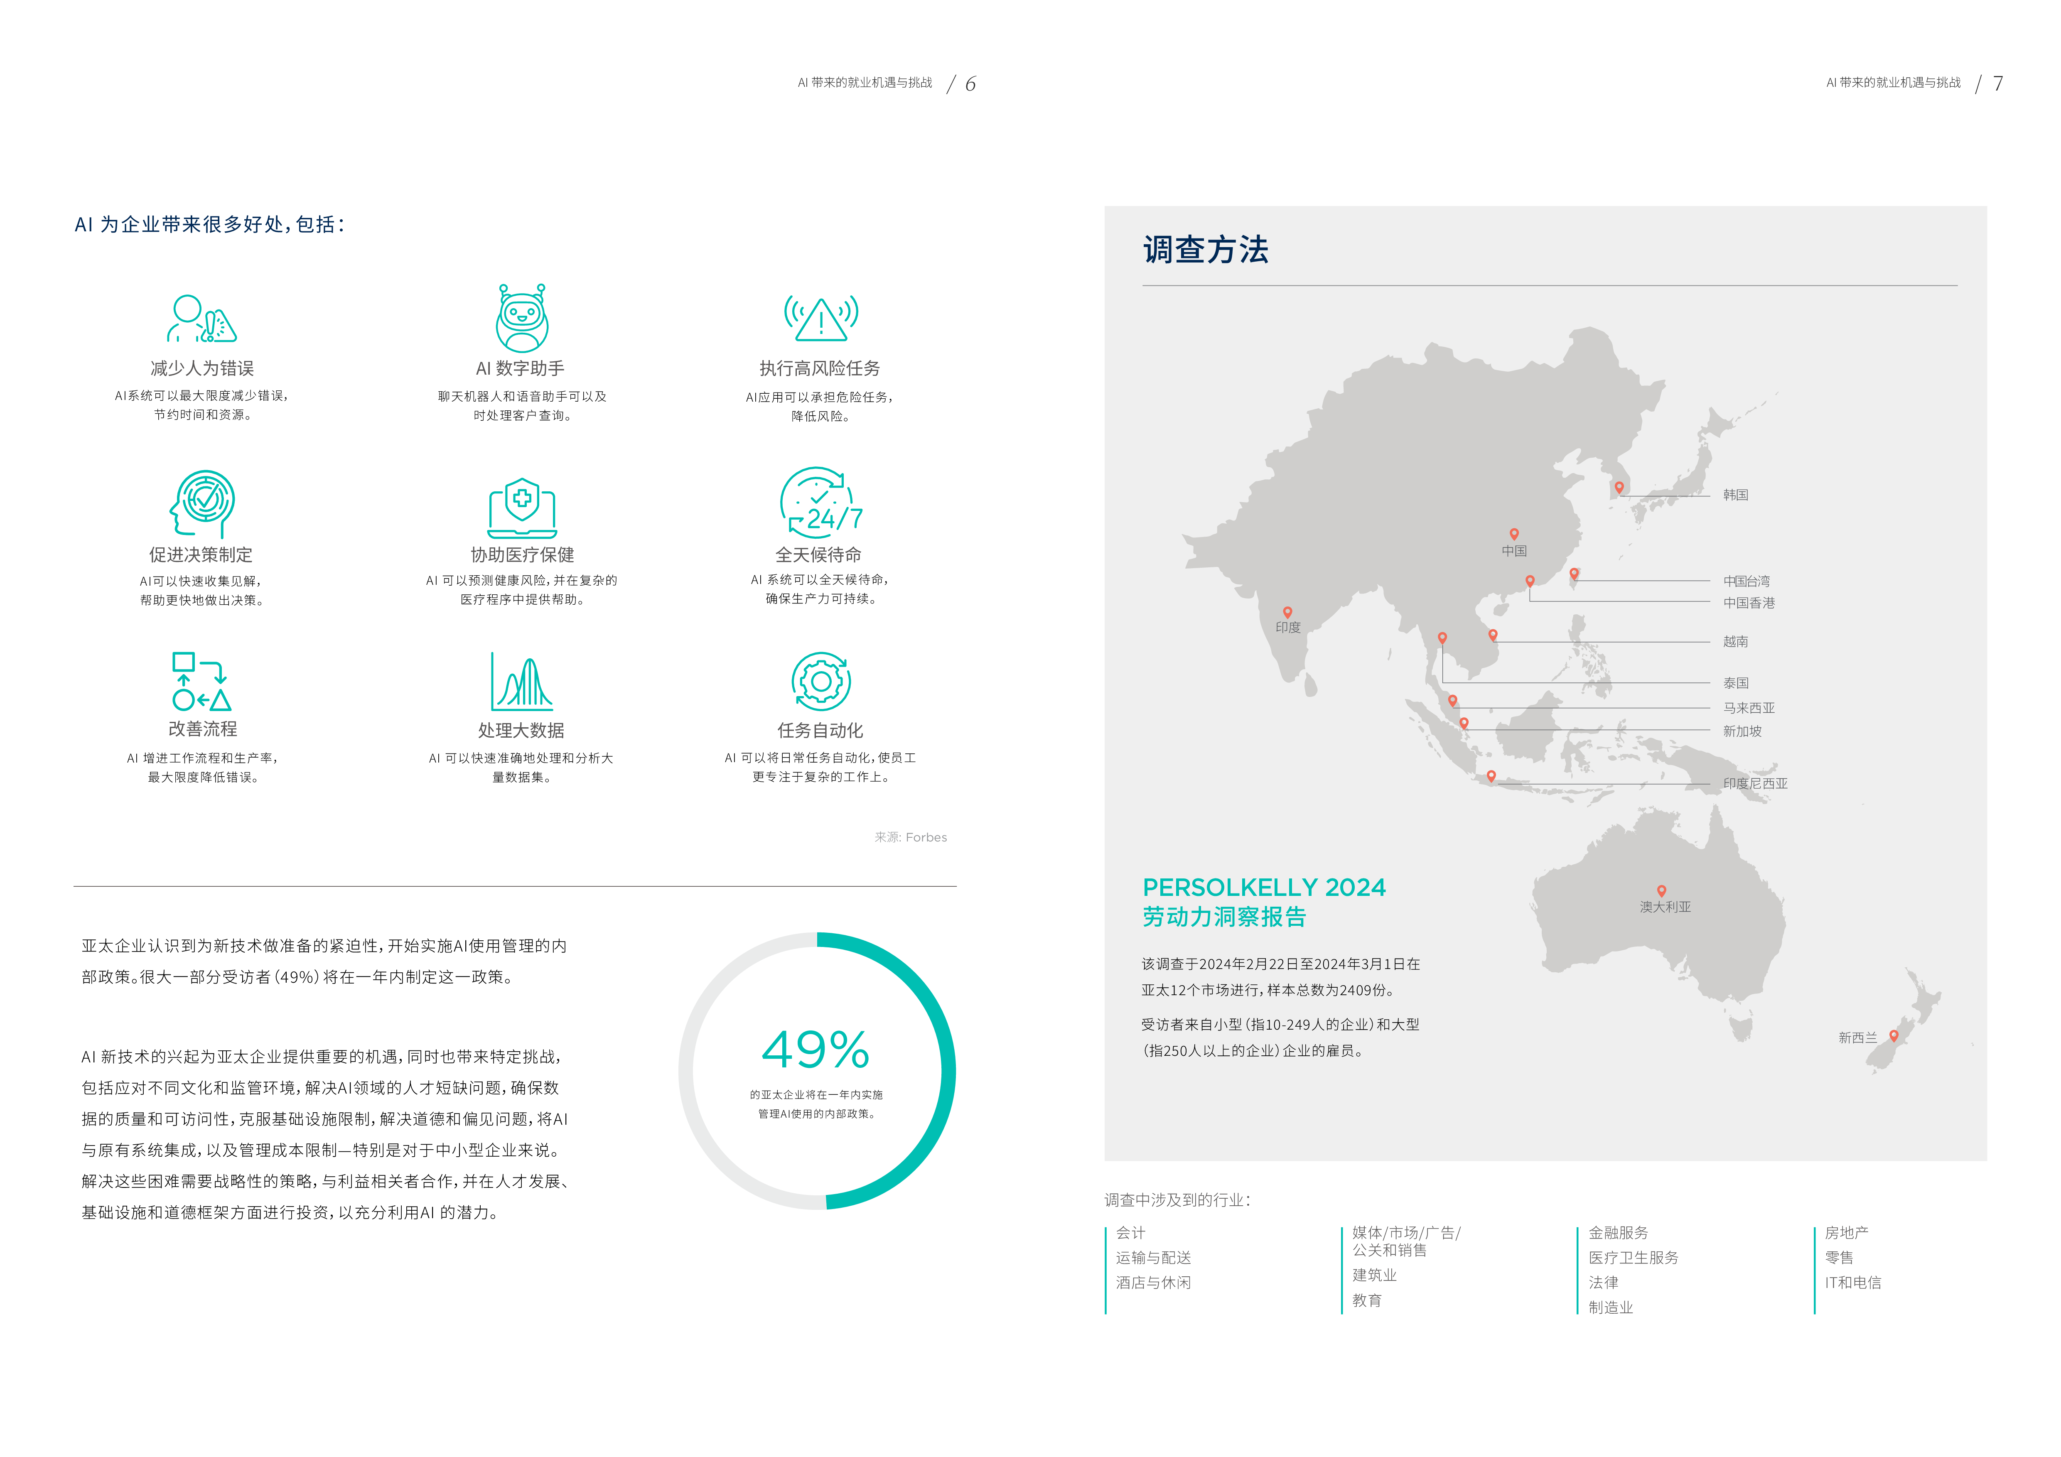Click the 新加坡 map label
The image size is (2061, 1457).
(x=1742, y=731)
